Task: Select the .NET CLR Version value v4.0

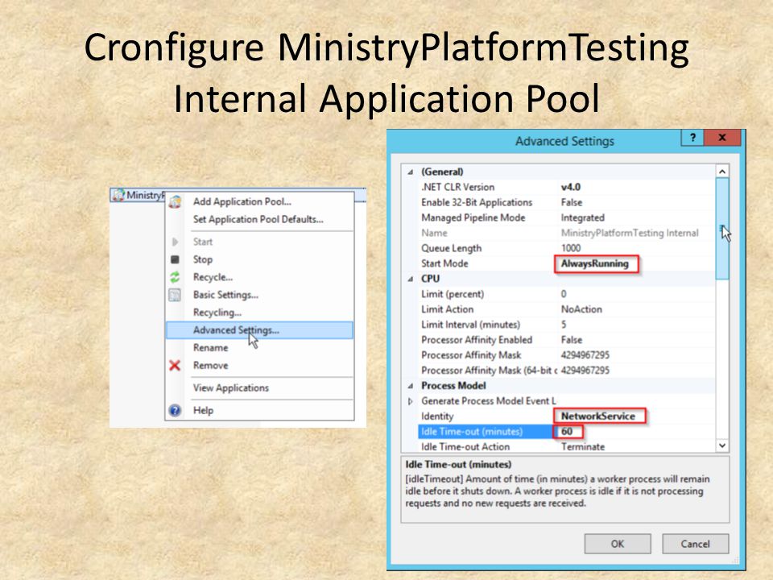Action: (x=571, y=187)
